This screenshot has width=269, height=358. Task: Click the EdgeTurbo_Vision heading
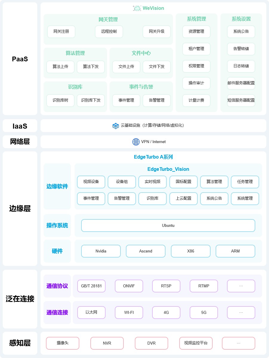click(168, 169)
